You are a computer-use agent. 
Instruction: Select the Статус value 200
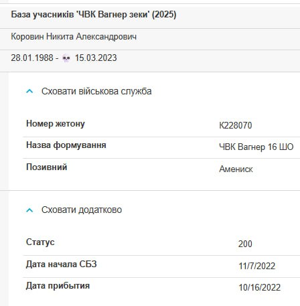245,244
